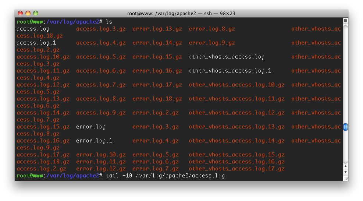Screen dimensions: 363x201
Task: Select the 'error.log.15.gz' file name
Action: click(x=157, y=57)
